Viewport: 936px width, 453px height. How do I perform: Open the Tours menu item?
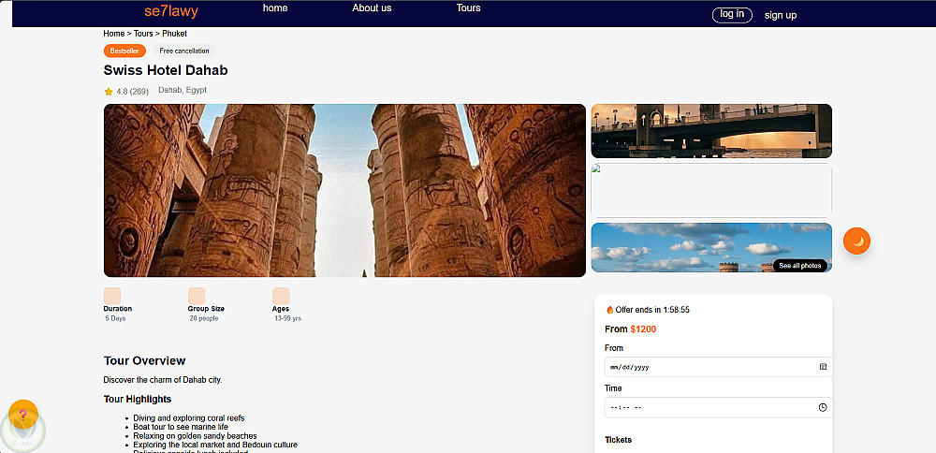[469, 7]
